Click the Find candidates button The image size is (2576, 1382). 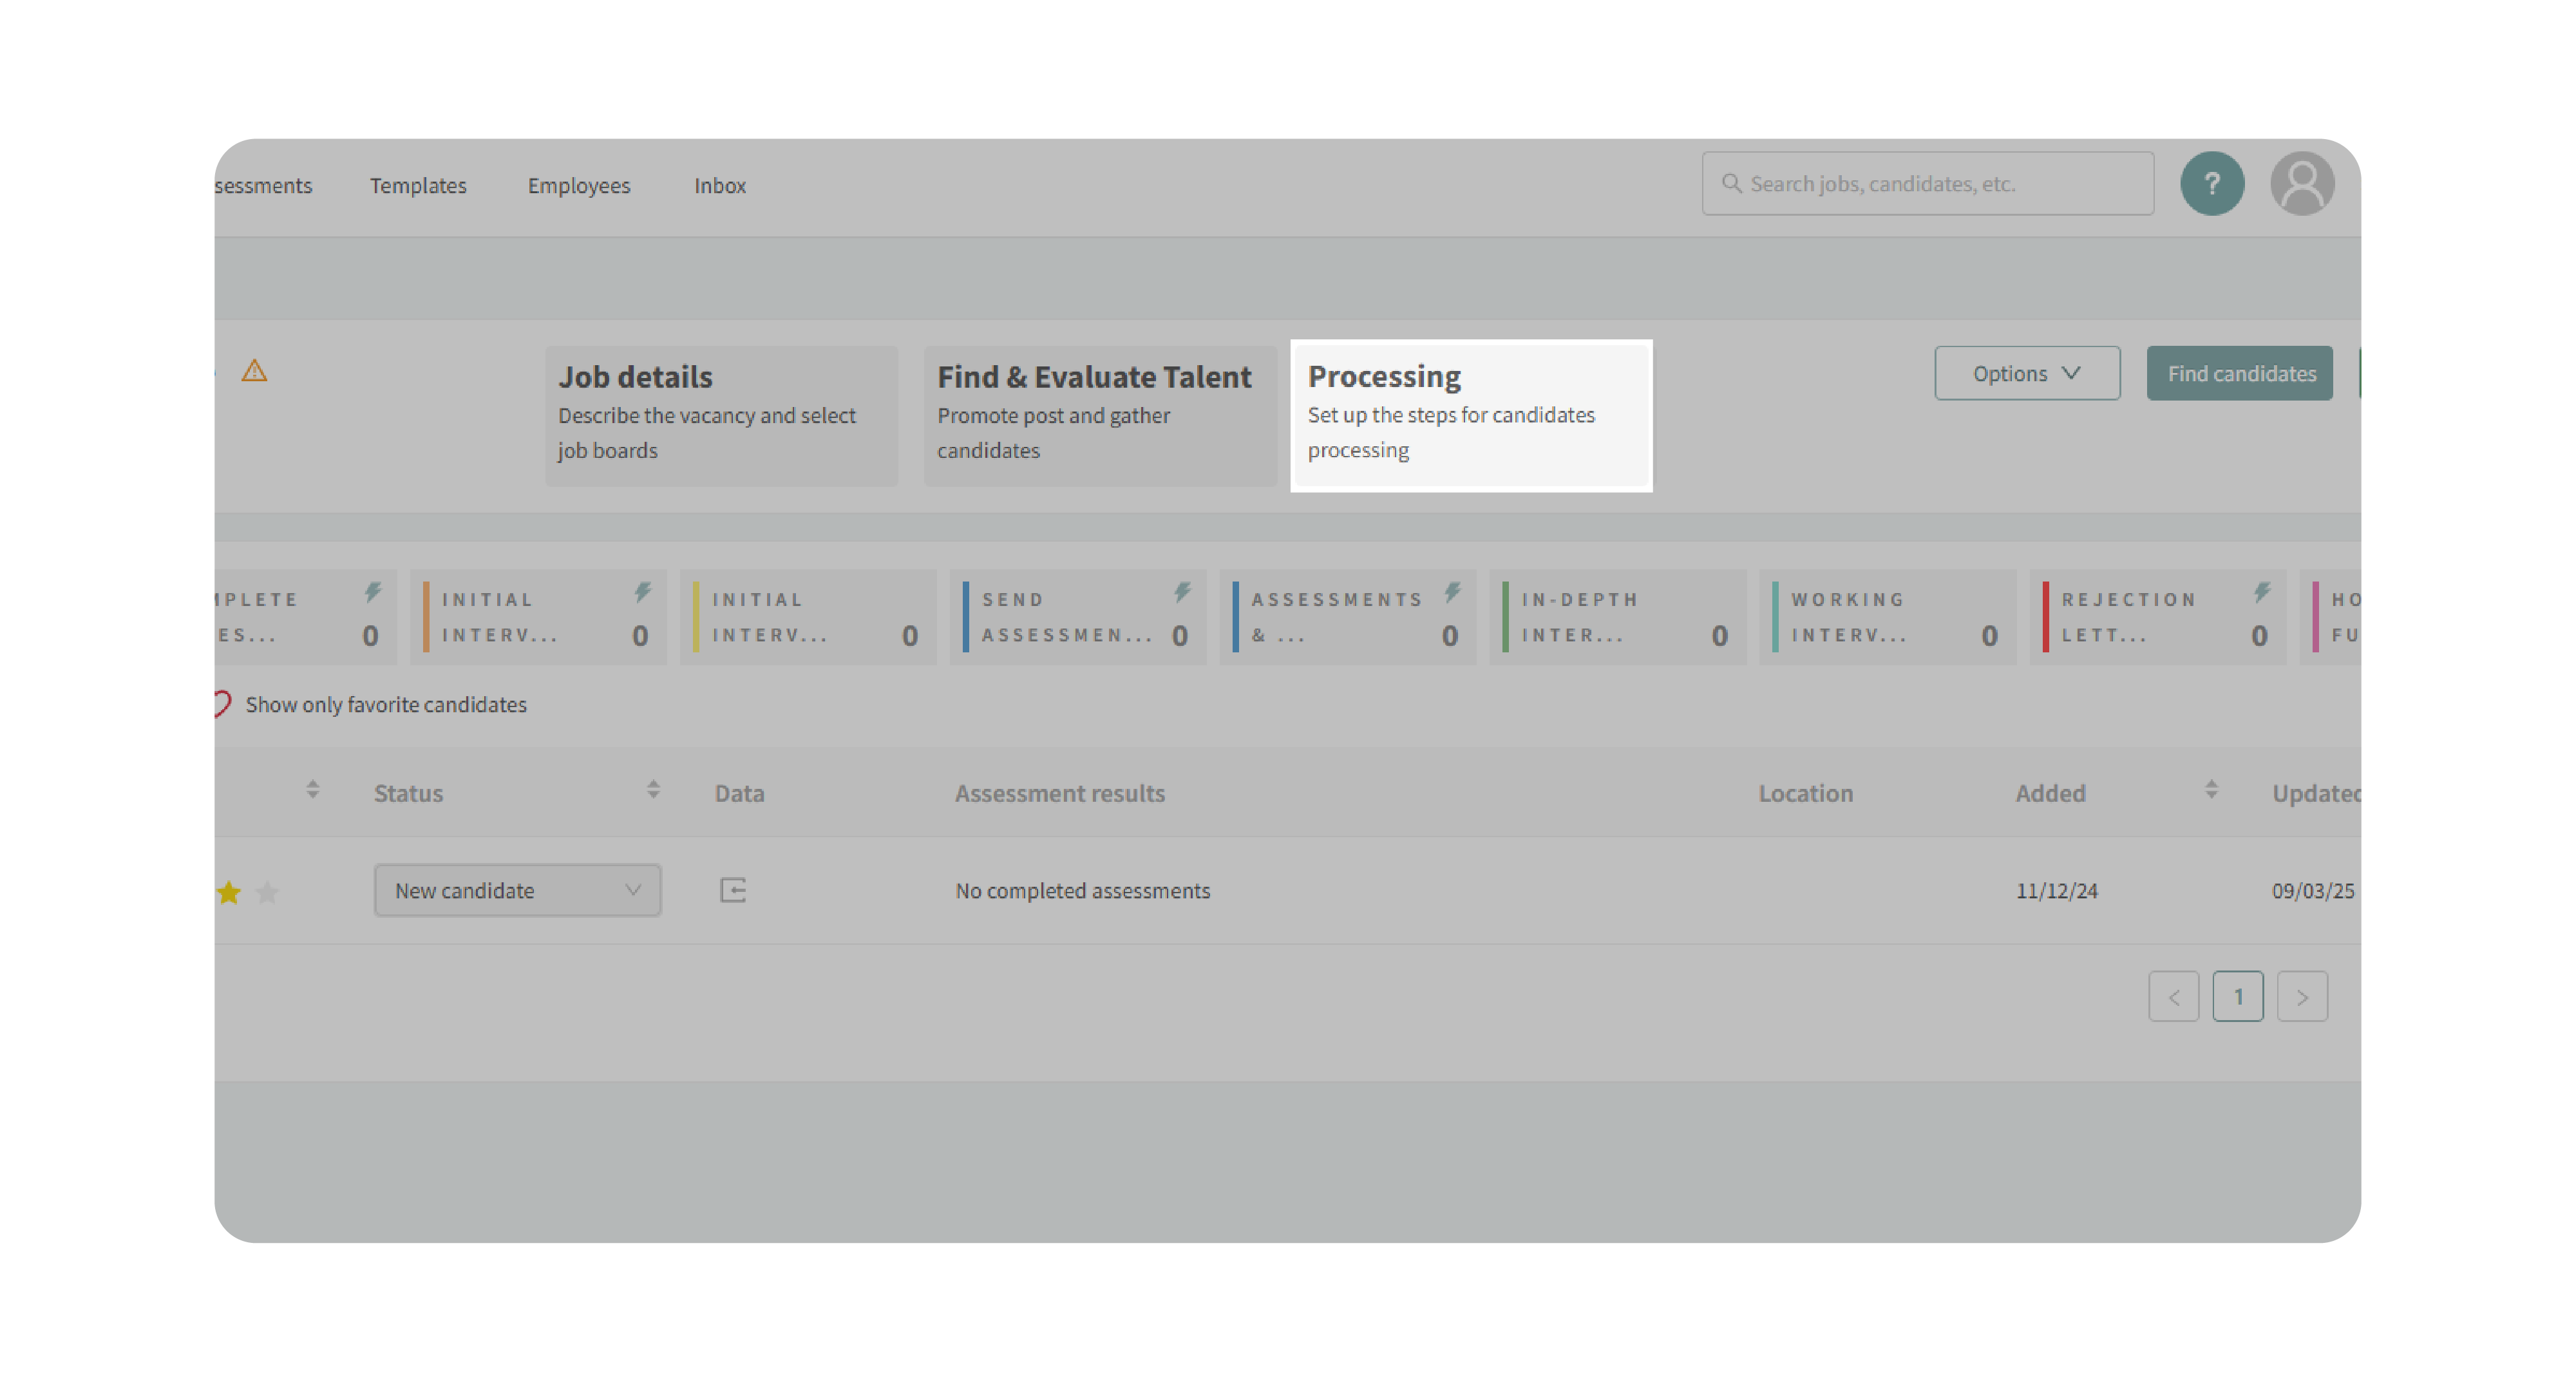tap(2239, 373)
